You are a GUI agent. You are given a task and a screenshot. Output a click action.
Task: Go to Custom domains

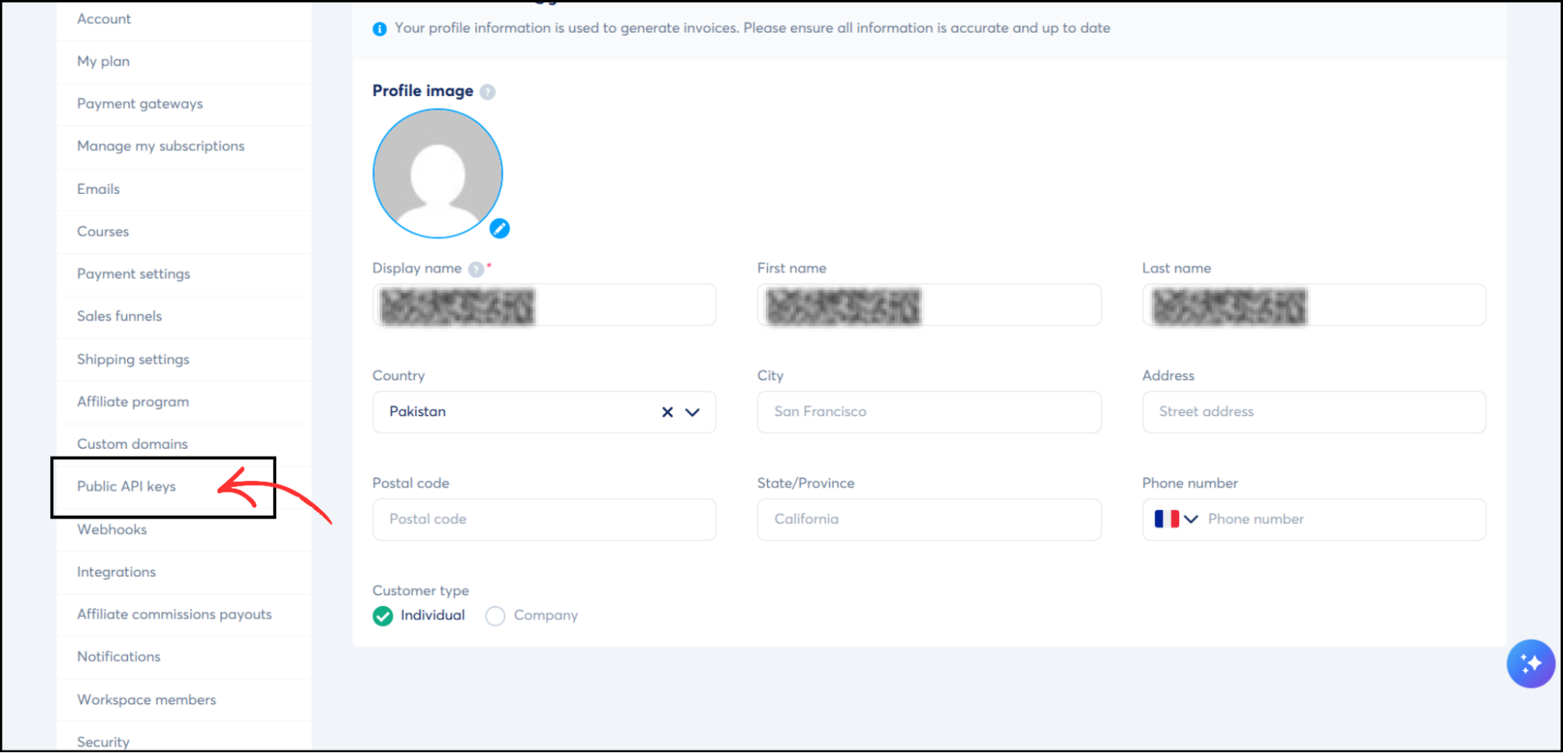[x=131, y=443]
